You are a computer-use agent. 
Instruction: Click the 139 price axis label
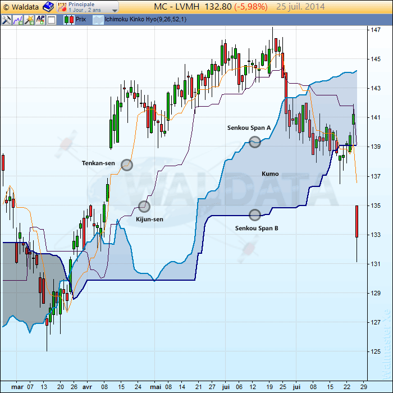click(x=376, y=147)
